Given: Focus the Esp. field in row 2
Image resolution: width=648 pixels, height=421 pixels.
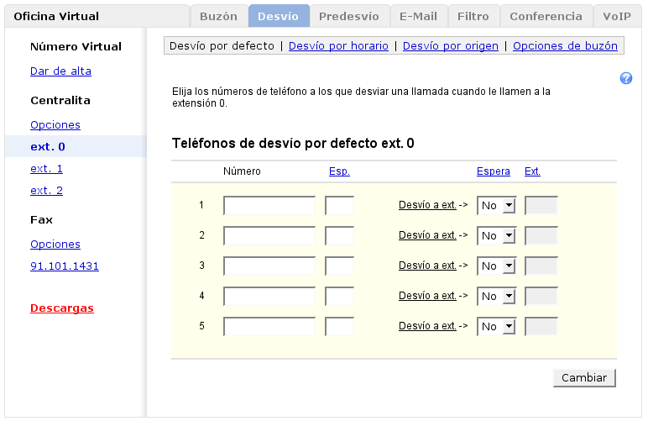Looking at the screenshot, I should (339, 236).
